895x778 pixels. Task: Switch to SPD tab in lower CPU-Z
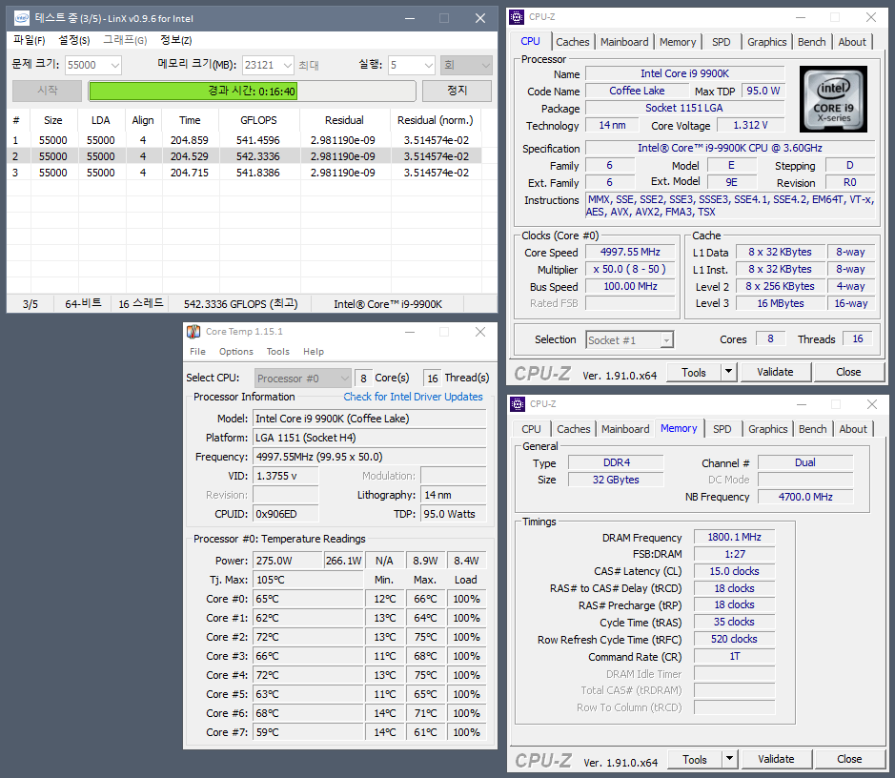[722, 429]
